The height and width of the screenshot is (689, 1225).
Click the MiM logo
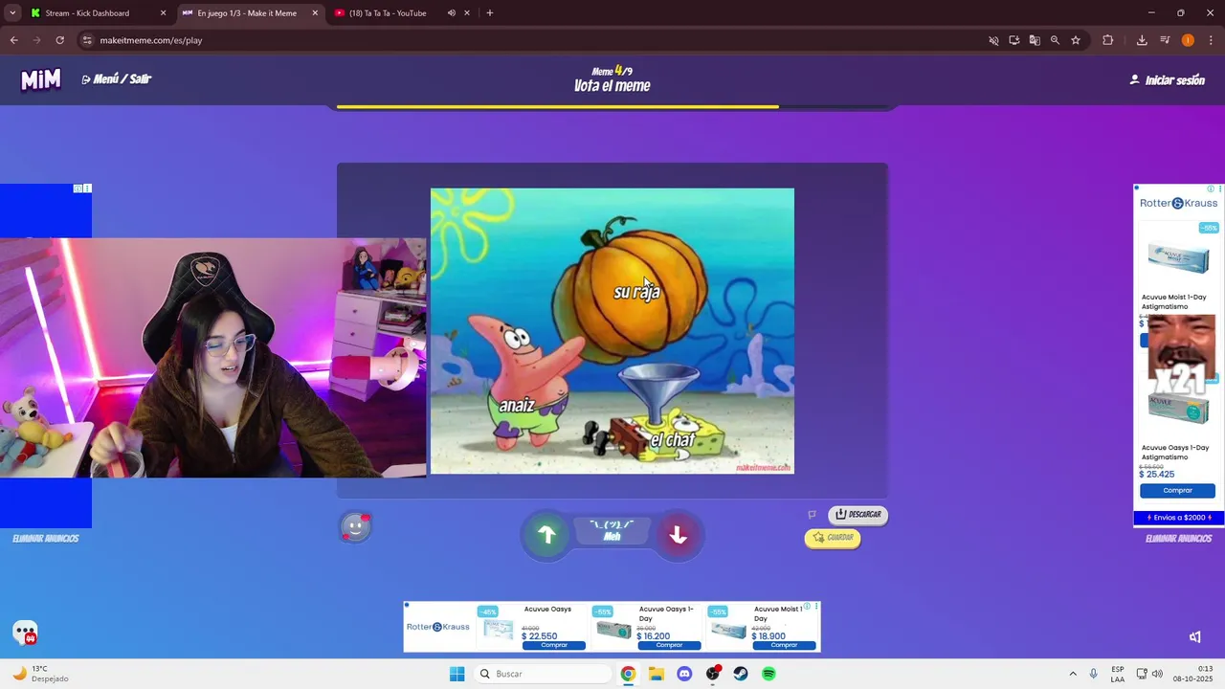pos(41,79)
